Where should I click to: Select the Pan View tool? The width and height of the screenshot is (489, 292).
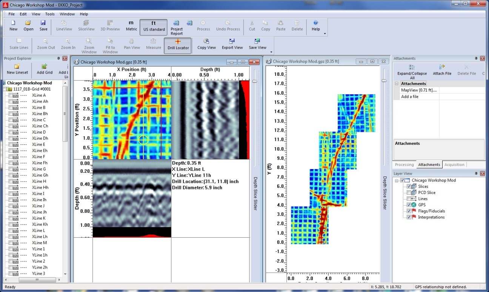(x=132, y=45)
